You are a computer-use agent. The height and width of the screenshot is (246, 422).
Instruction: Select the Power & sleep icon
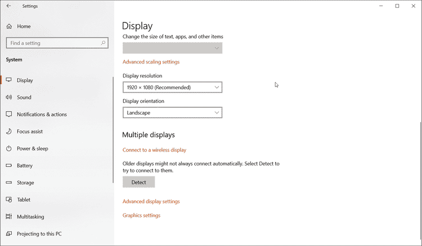click(x=9, y=148)
